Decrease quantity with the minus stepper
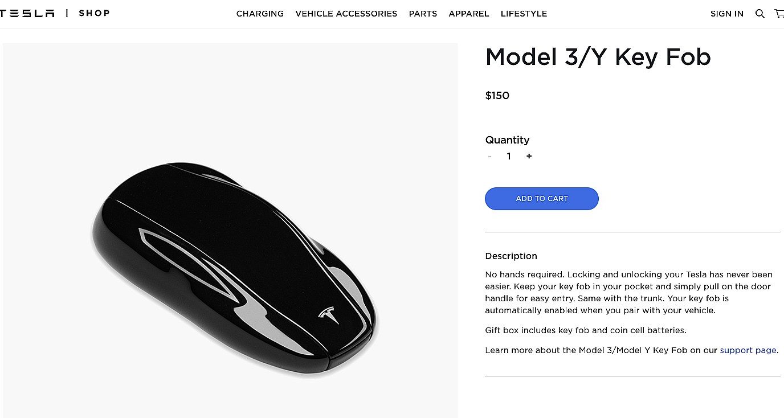784x418 pixels. 489,156
